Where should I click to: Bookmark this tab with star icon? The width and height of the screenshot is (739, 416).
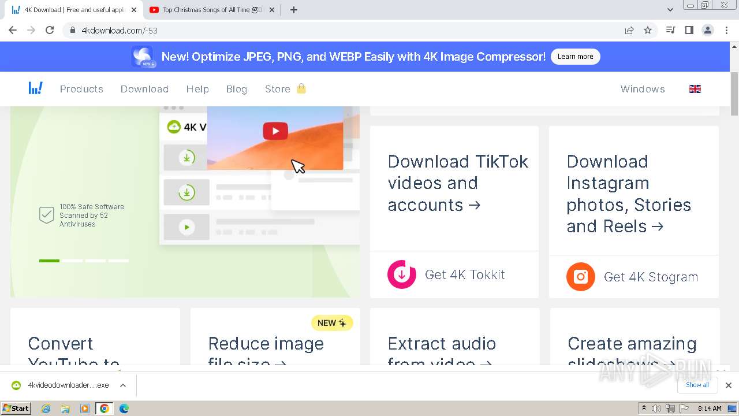(x=648, y=30)
